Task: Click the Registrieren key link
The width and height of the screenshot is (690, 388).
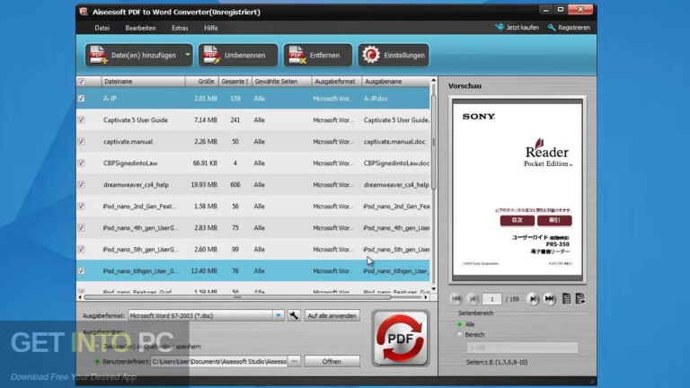Action: coord(569,27)
